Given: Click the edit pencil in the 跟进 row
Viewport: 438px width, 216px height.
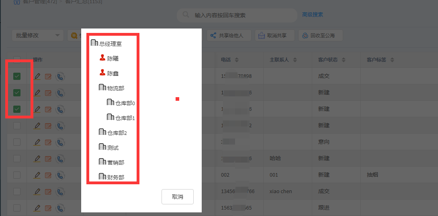Looking at the screenshot, I should pyautogui.click(x=37, y=208).
